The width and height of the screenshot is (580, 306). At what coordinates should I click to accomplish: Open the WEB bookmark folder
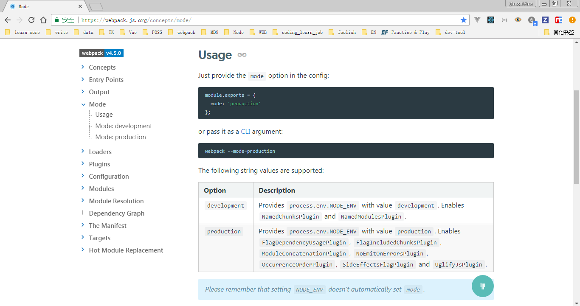(x=258, y=32)
